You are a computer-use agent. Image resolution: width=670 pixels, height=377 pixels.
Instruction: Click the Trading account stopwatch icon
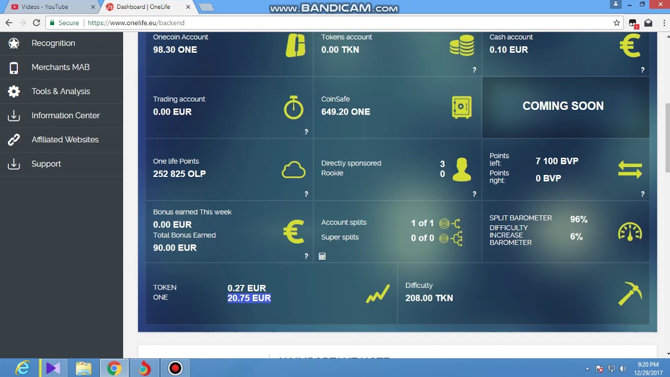(x=294, y=107)
